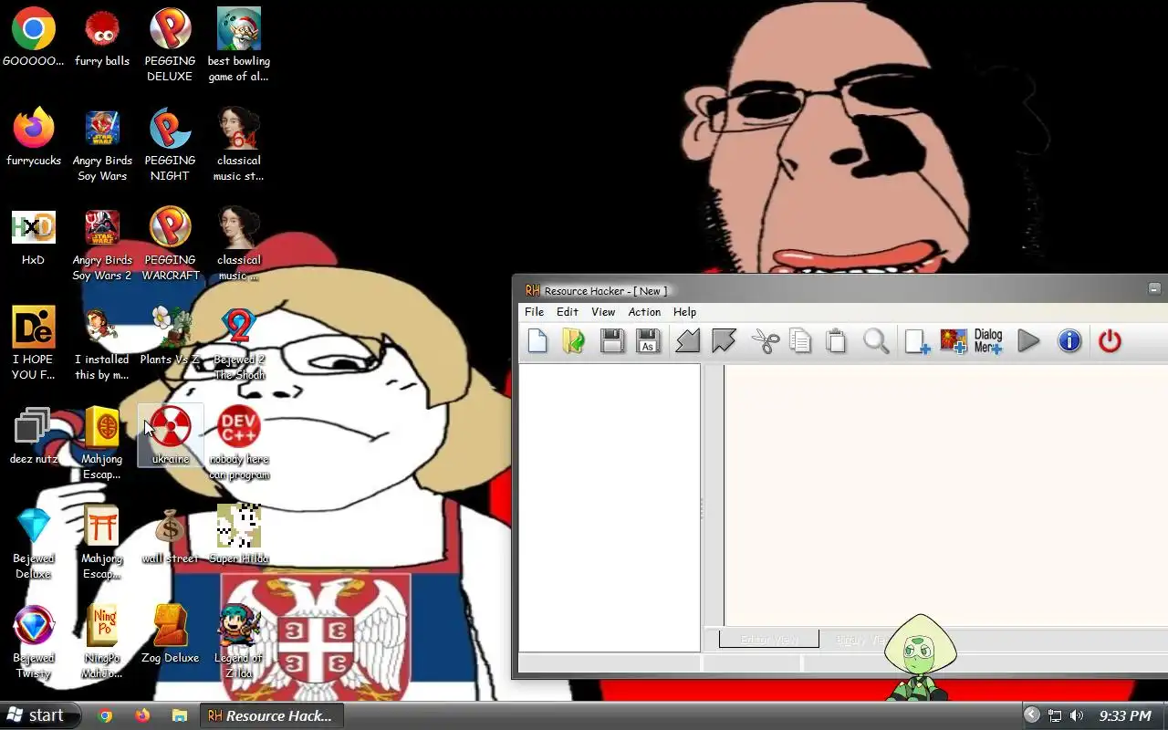1168x730 pixels.
Task: Click the blue info about icon
Action: [1069, 341]
